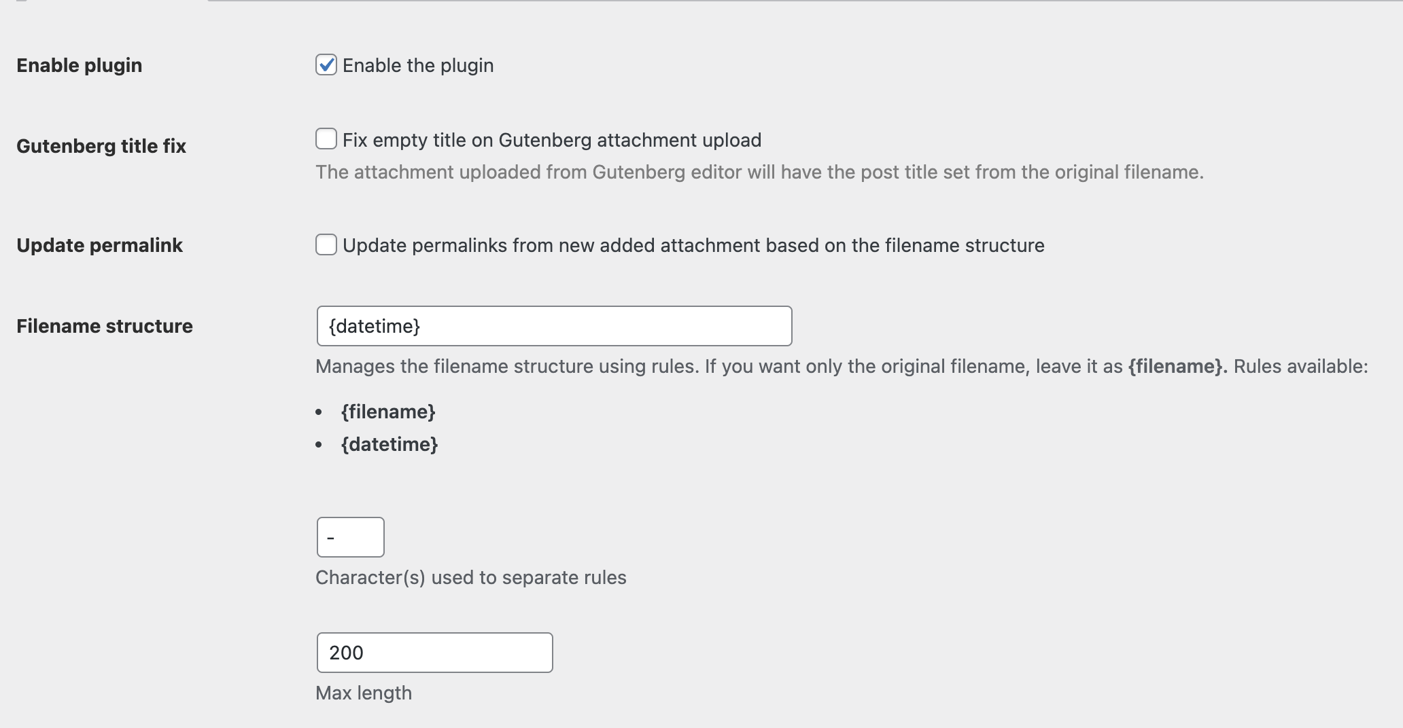Click the 'Update permalinks from new added attachment' label
Viewport: 1403px width, 728px height.
click(x=693, y=245)
